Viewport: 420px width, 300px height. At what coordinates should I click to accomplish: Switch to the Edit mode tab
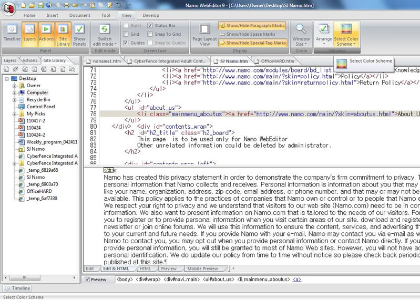pyautogui.click(x=90, y=268)
